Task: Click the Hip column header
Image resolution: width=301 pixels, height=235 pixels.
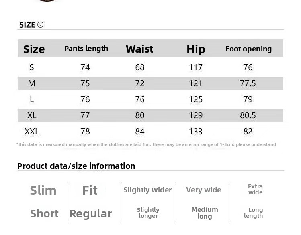Action: click(x=196, y=49)
